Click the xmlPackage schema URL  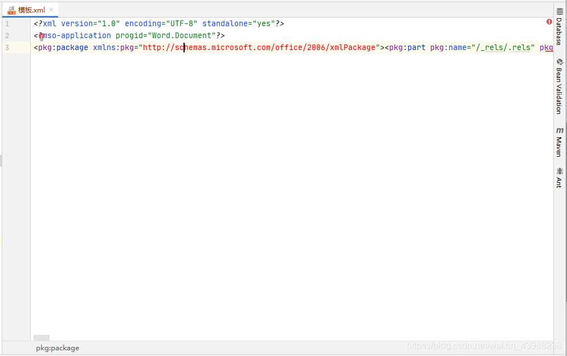[x=259, y=48]
